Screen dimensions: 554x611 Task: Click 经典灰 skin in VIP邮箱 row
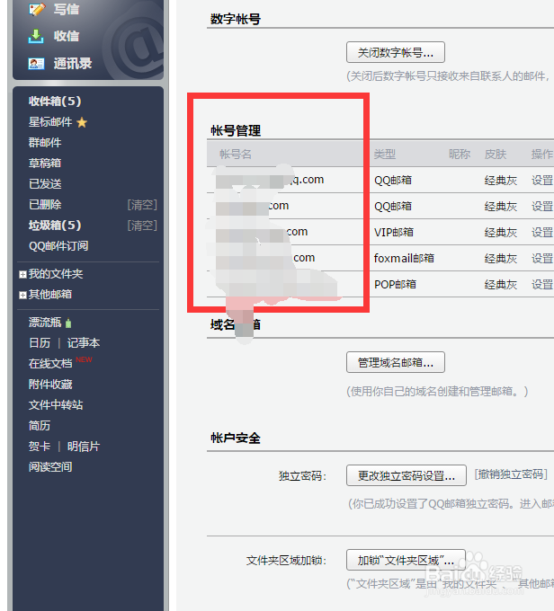501,232
